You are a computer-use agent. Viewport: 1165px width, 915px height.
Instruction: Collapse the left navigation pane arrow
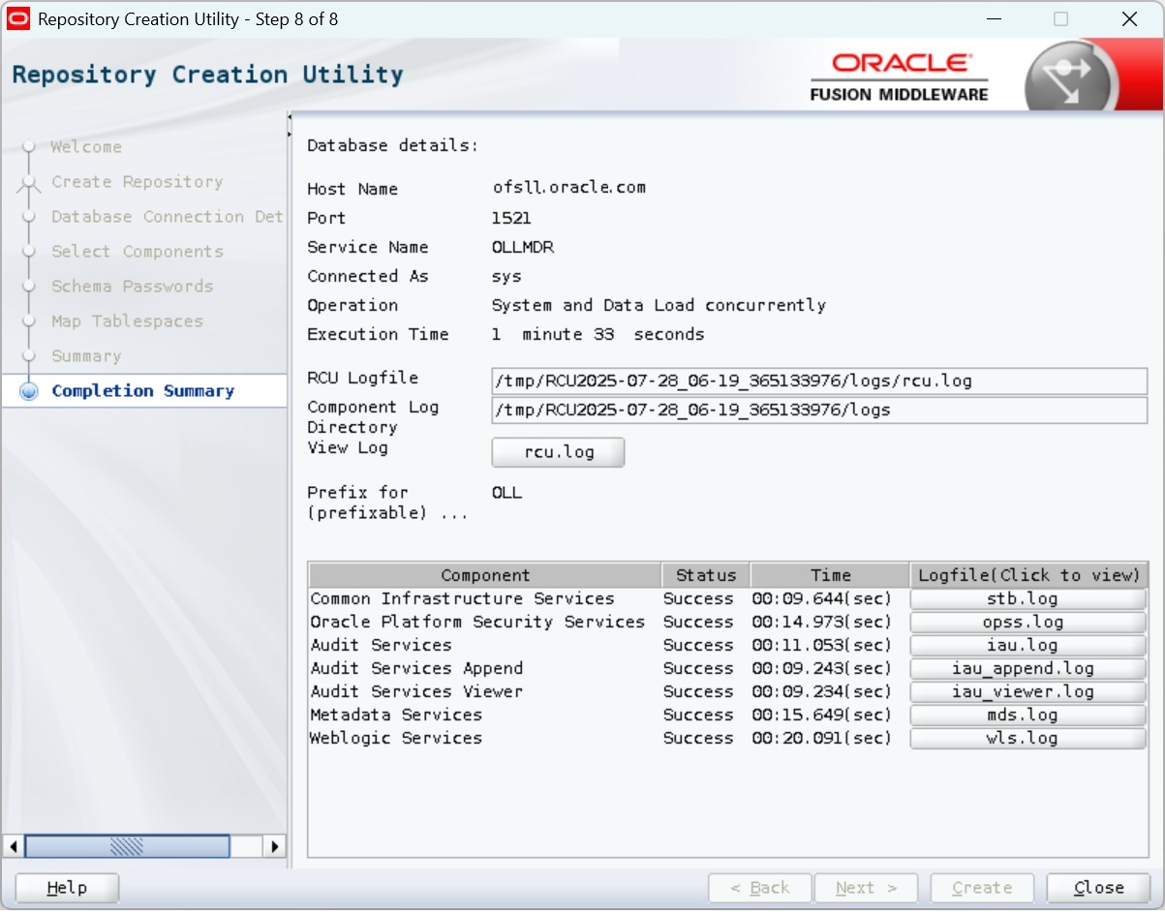[289, 118]
